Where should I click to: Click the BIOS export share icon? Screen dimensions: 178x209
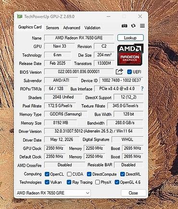[119, 72]
